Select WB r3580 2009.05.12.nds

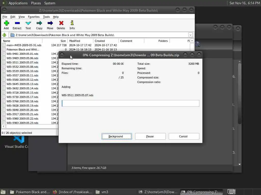tap(22, 79)
